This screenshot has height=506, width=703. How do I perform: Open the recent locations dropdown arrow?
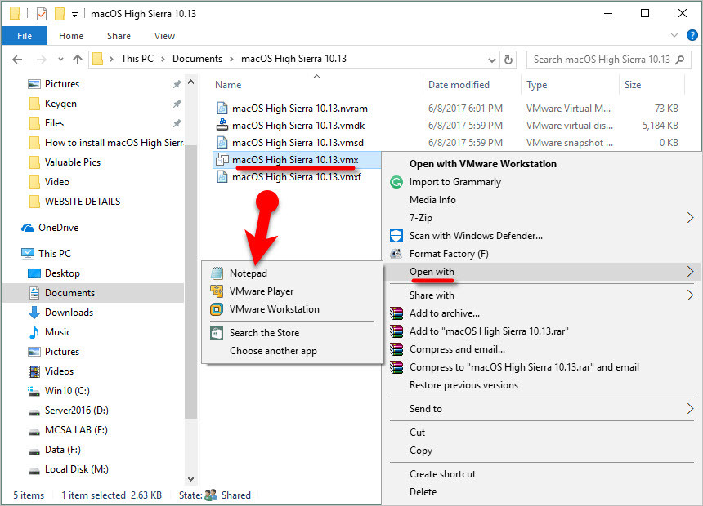[61, 59]
